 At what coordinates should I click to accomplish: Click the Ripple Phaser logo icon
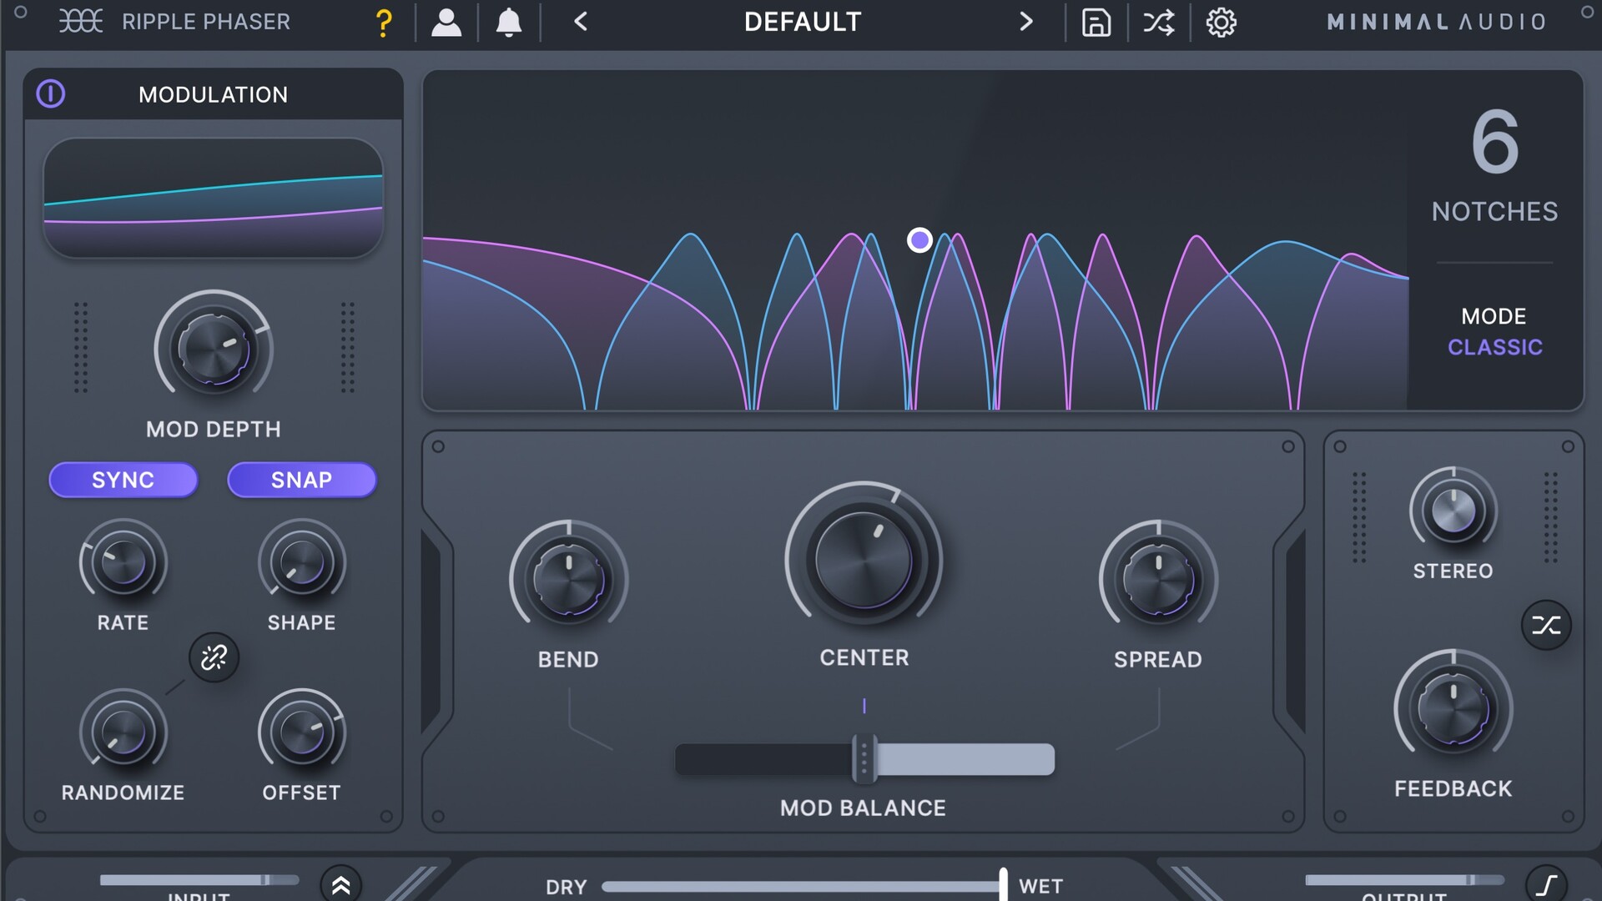click(81, 21)
